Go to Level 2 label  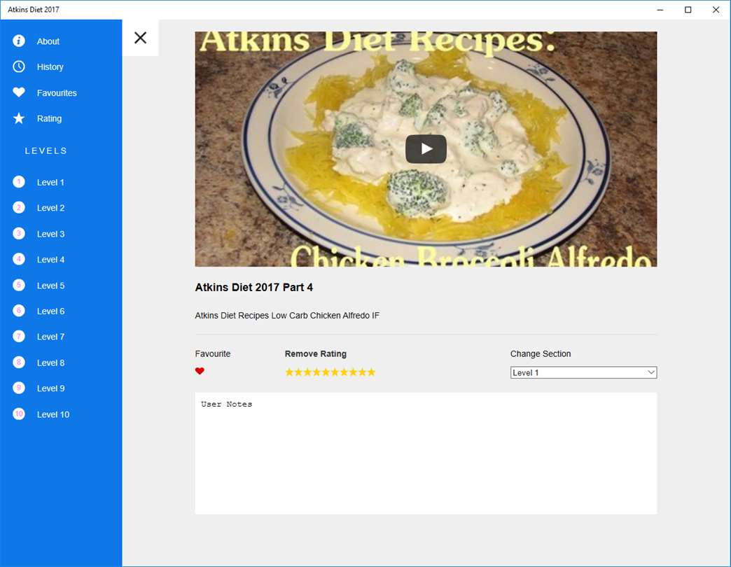tap(51, 209)
